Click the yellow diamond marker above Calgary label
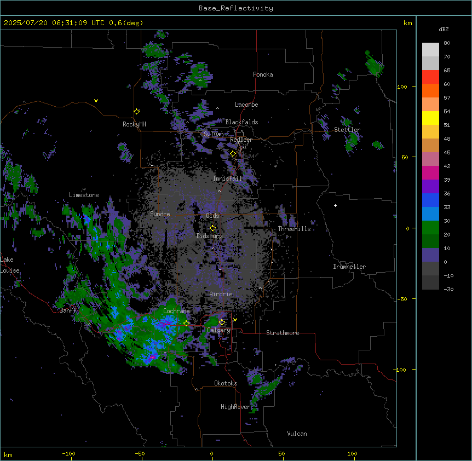 pos(222,322)
